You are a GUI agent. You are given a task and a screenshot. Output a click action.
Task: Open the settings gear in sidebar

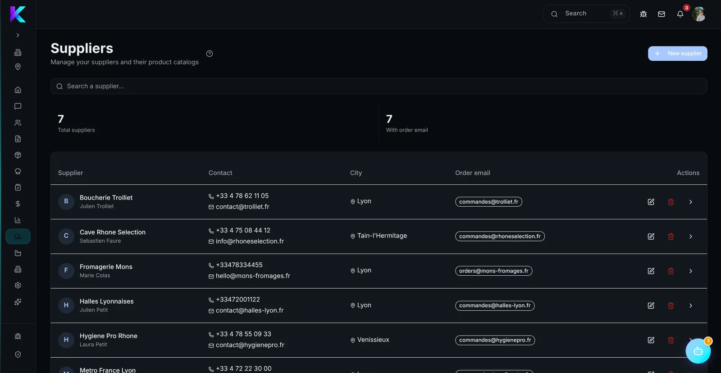pyautogui.click(x=18, y=286)
